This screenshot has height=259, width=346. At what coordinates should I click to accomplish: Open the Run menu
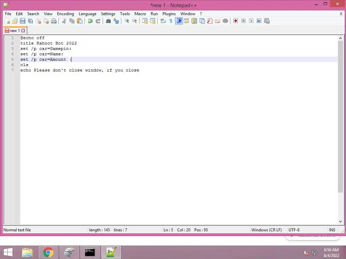pyautogui.click(x=154, y=13)
